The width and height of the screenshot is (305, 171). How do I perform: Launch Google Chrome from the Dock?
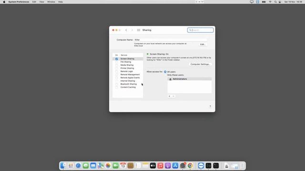click(190, 166)
